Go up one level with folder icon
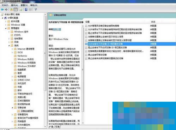Image resolution: width=176 pixels, height=130 pixels. click(x=11, y=10)
